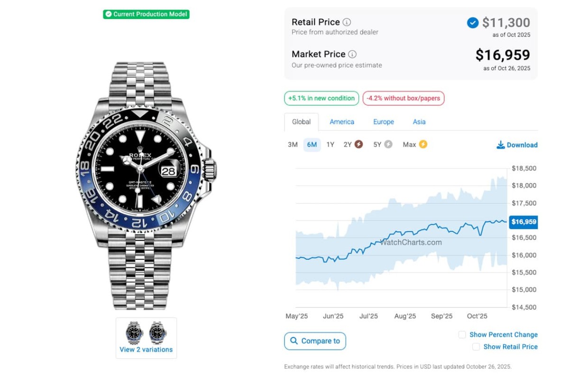Image resolution: width=569 pixels, height=376 pixels.
Task: Tick the Show Retail Price checkbox
Action: [476, 347]
